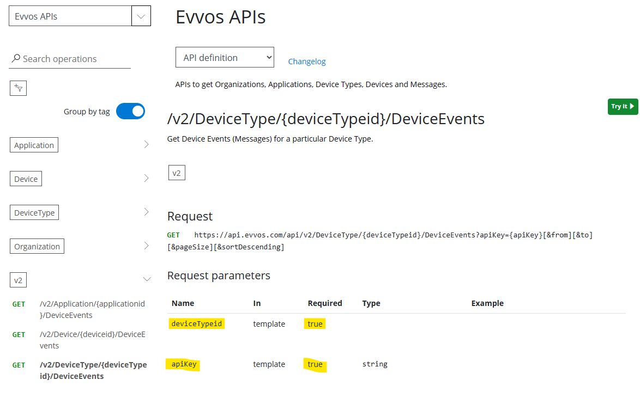Expand the Organization tag chevron

point(147,246)
